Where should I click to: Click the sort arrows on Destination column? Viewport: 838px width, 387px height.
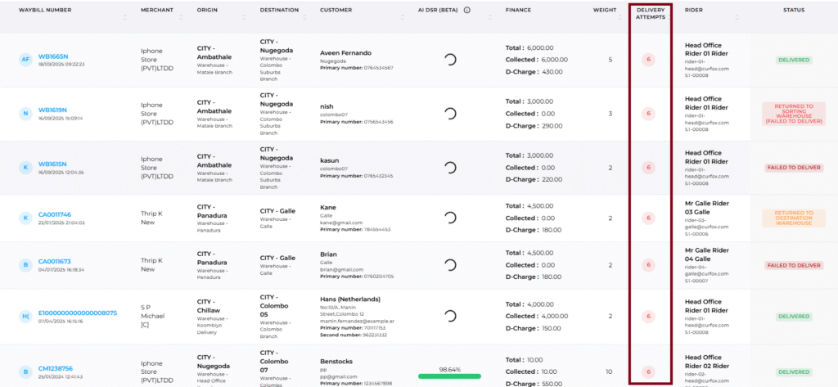[x=305, y=17]
